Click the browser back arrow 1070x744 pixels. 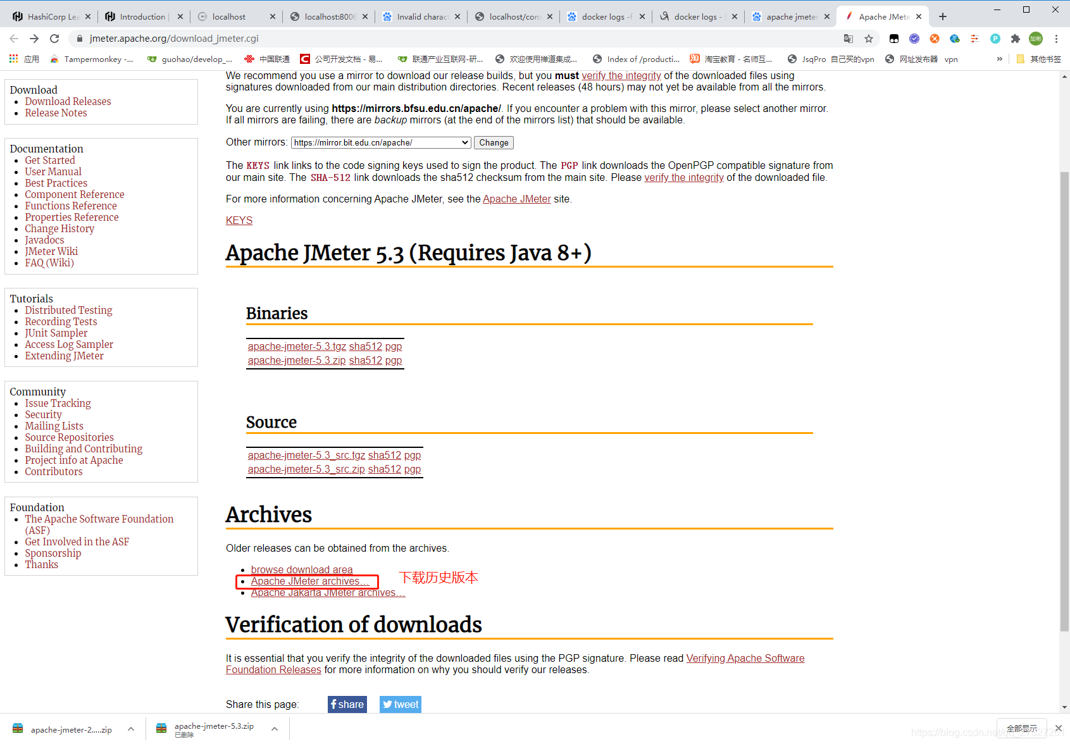pyautogui.click(x=14, y=39)
